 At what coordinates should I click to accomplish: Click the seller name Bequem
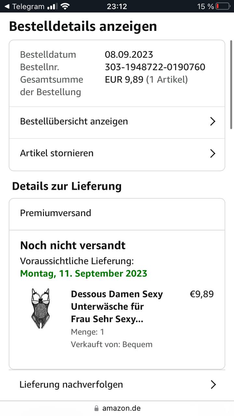pyautogui.click(x=137, y=344)
